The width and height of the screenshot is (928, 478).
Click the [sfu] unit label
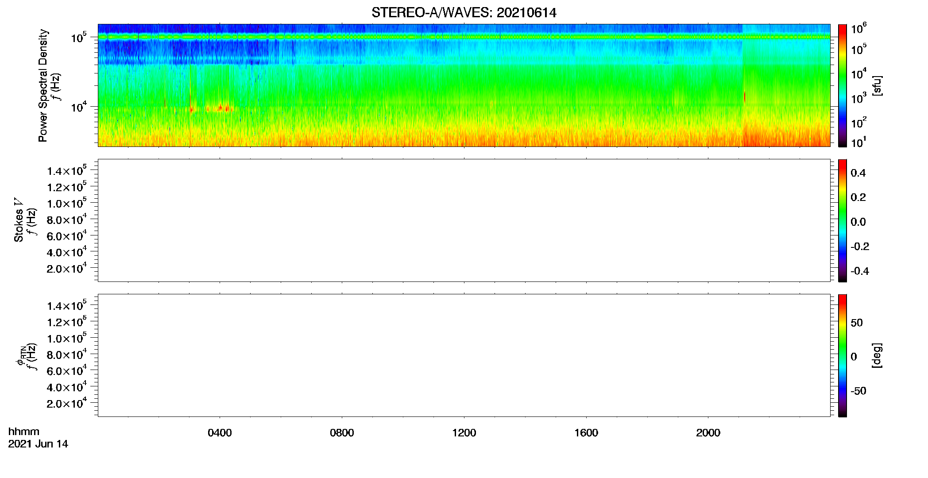click(877, 85)
